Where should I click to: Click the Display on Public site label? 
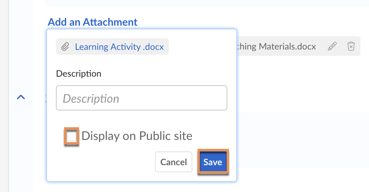point(137,136)
